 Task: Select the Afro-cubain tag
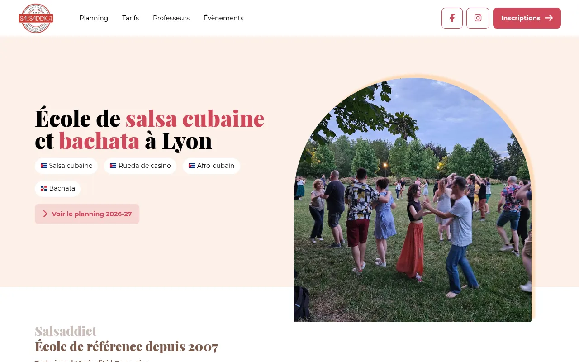(211, 166)
